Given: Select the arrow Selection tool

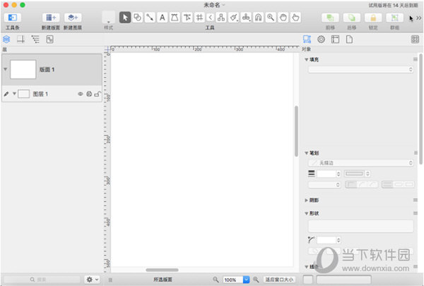Looking at the screenshot, I should [125, 17].
